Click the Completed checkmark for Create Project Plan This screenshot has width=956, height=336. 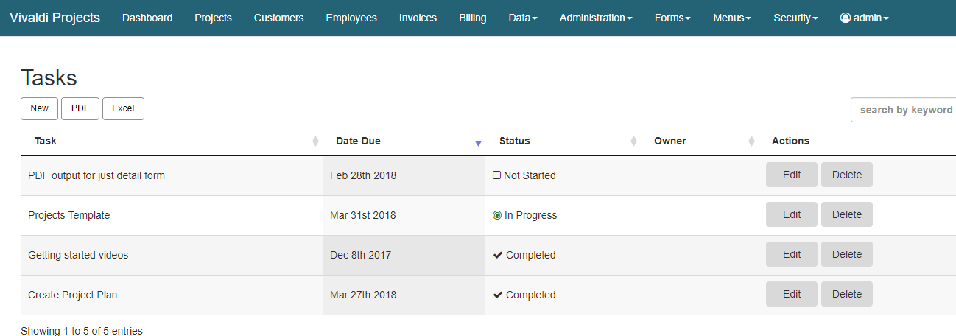(x=498, y=295)
